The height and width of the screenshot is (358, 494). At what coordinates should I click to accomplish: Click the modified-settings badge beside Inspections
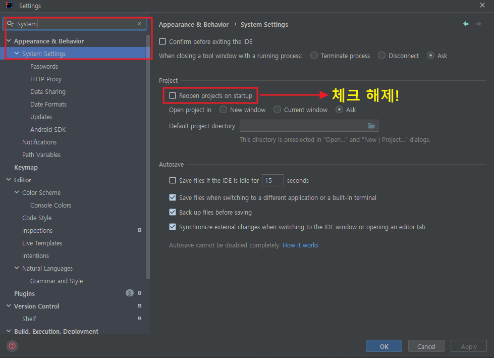[139, 230]
